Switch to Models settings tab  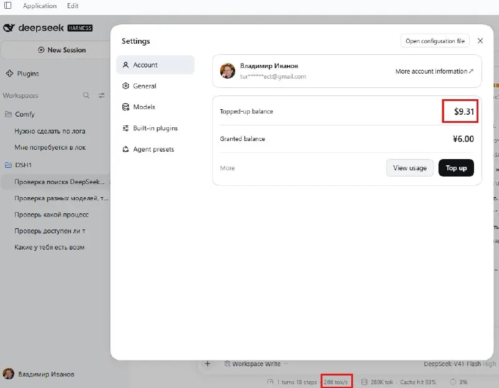(x=155, y=107)
